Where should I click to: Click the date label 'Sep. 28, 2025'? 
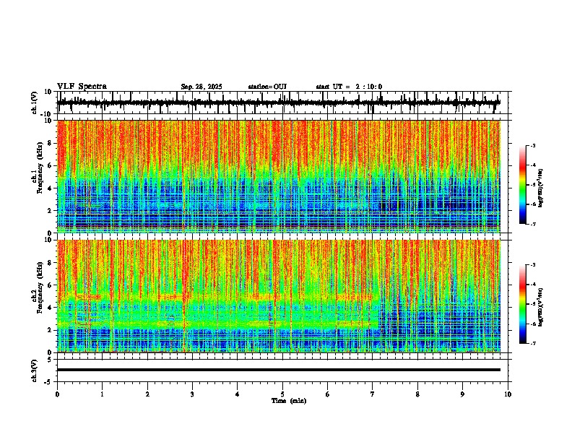click(201, 87)
